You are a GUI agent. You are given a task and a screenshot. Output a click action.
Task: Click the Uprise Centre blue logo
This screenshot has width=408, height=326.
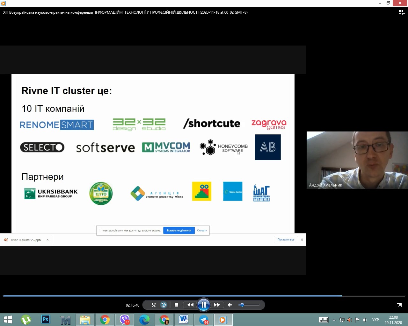pos(233,191)
